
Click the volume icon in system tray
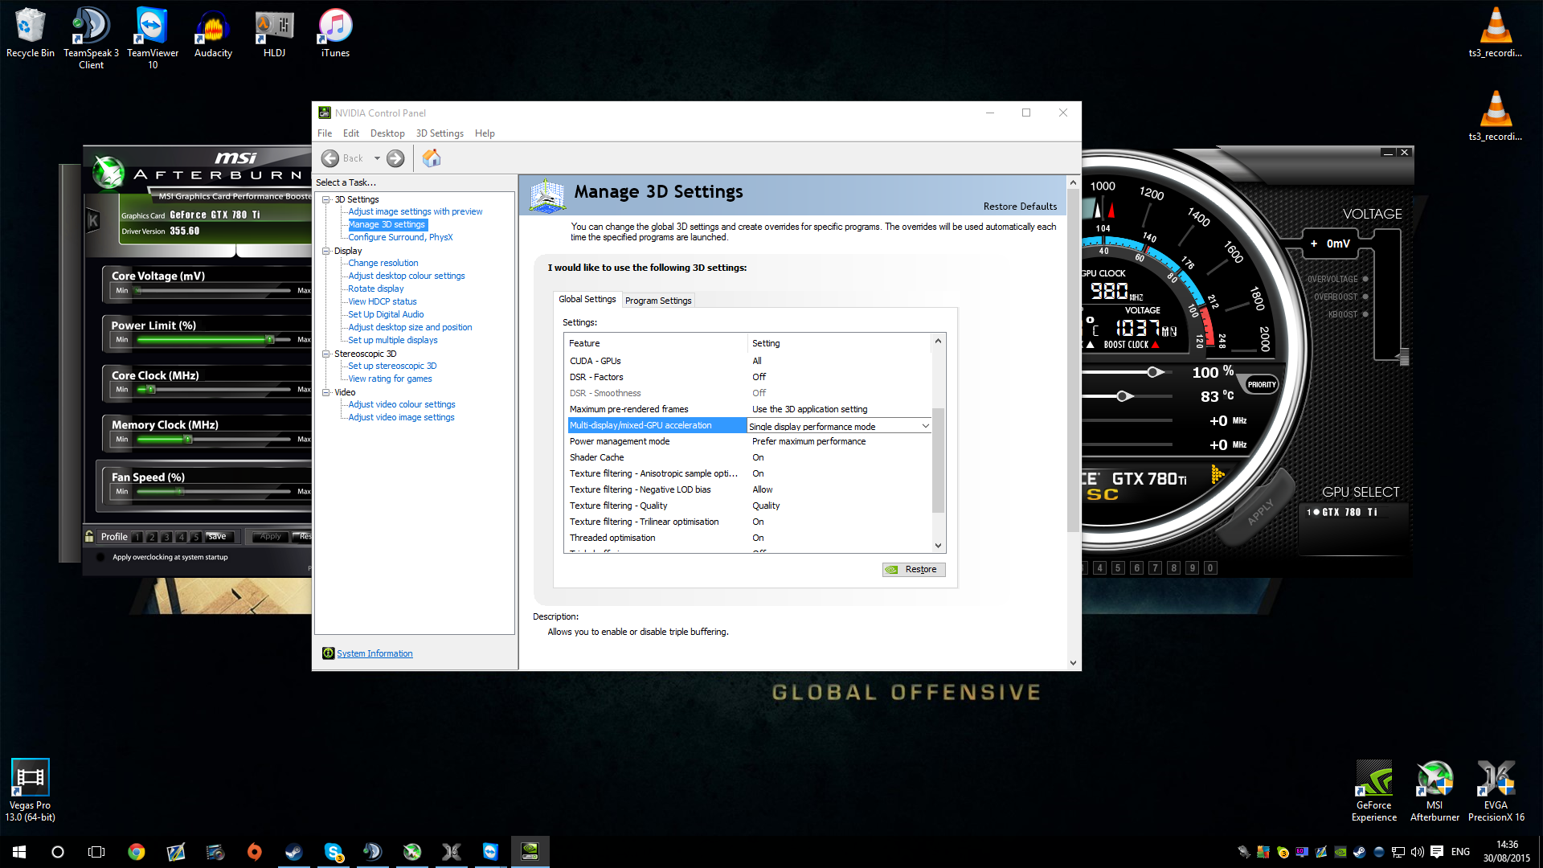[x=1417, y=852]
